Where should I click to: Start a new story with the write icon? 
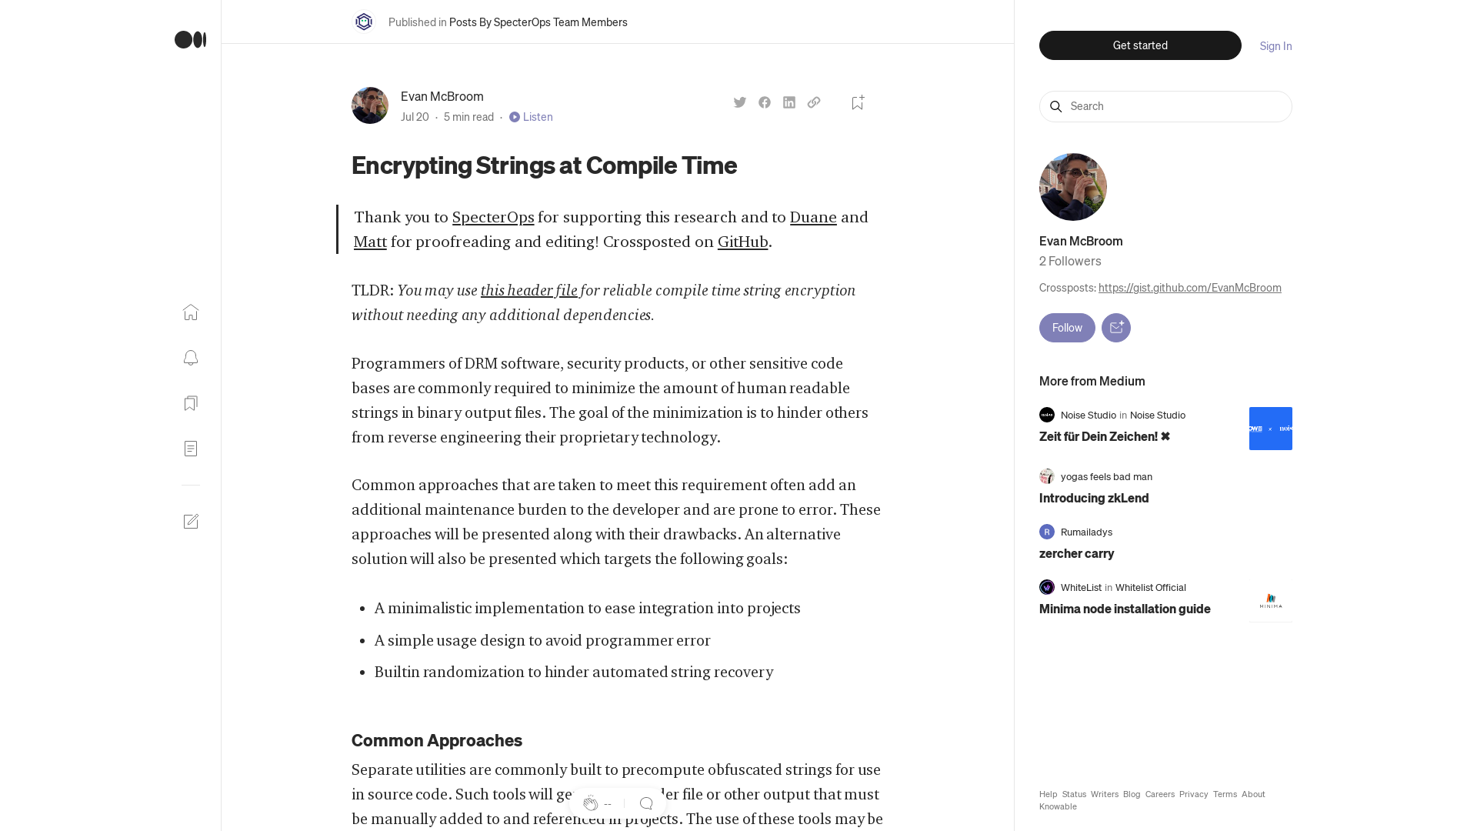(x=190, y=521)
